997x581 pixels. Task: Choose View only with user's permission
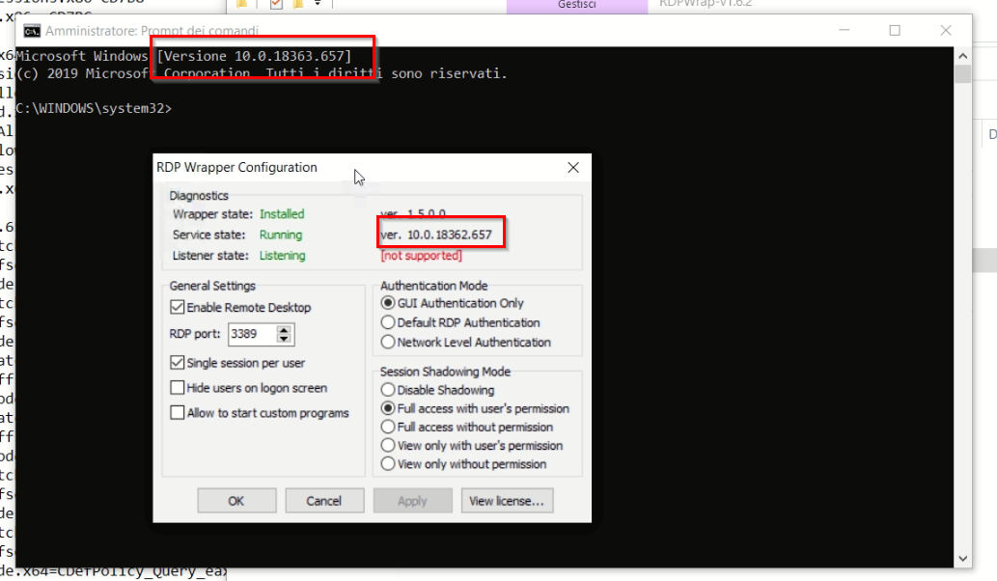tap(387, 445)
